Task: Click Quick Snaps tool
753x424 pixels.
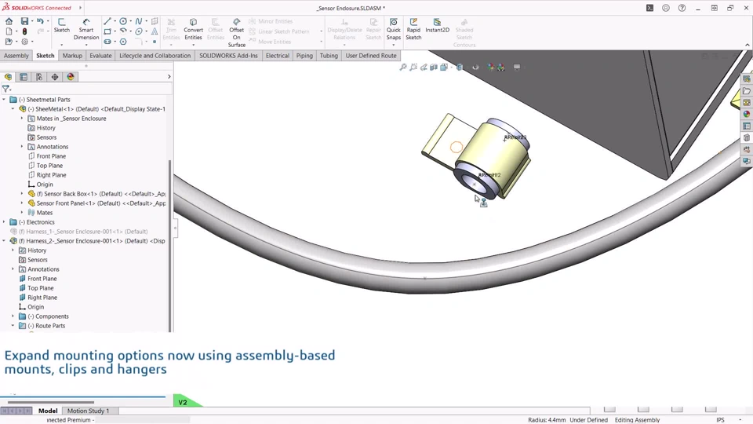Action: tap(393, 29)
